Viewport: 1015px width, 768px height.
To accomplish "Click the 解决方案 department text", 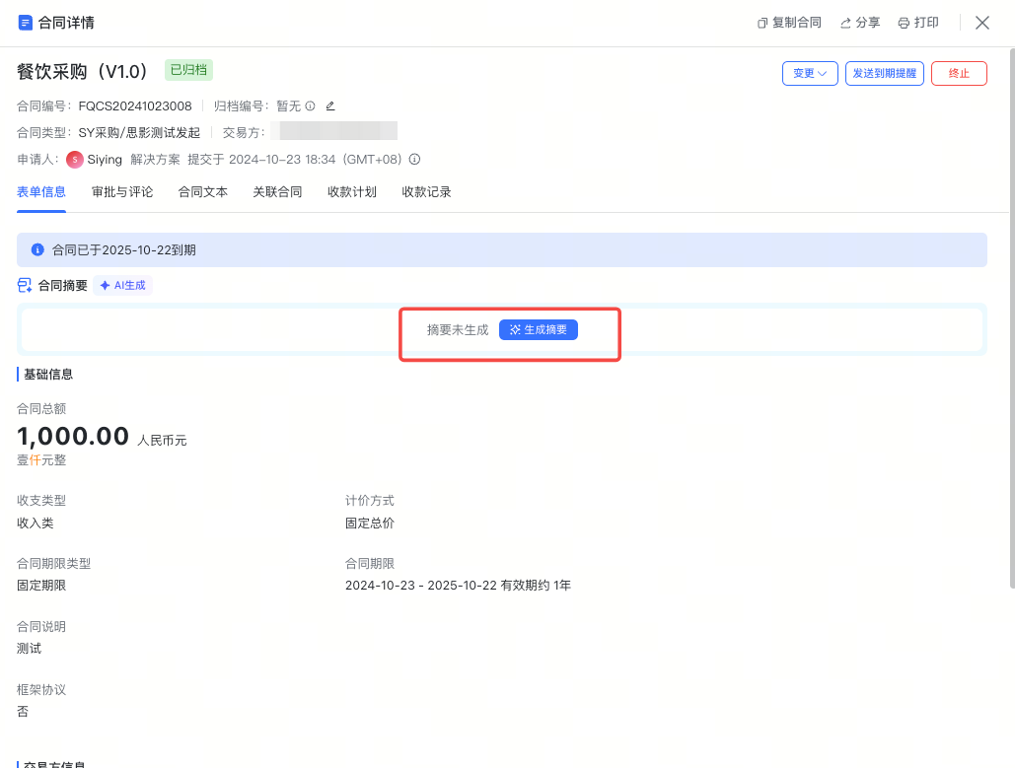I will click(156, 159).
